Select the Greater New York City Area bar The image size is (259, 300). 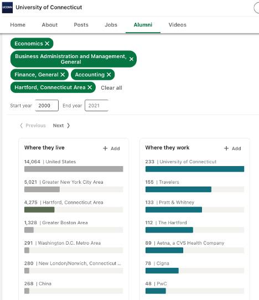coord(74,189)
